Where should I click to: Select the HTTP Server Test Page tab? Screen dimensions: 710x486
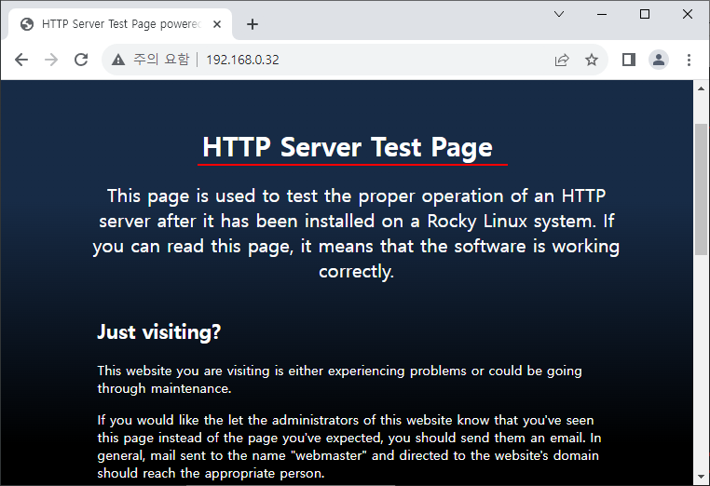pos(120,24)
